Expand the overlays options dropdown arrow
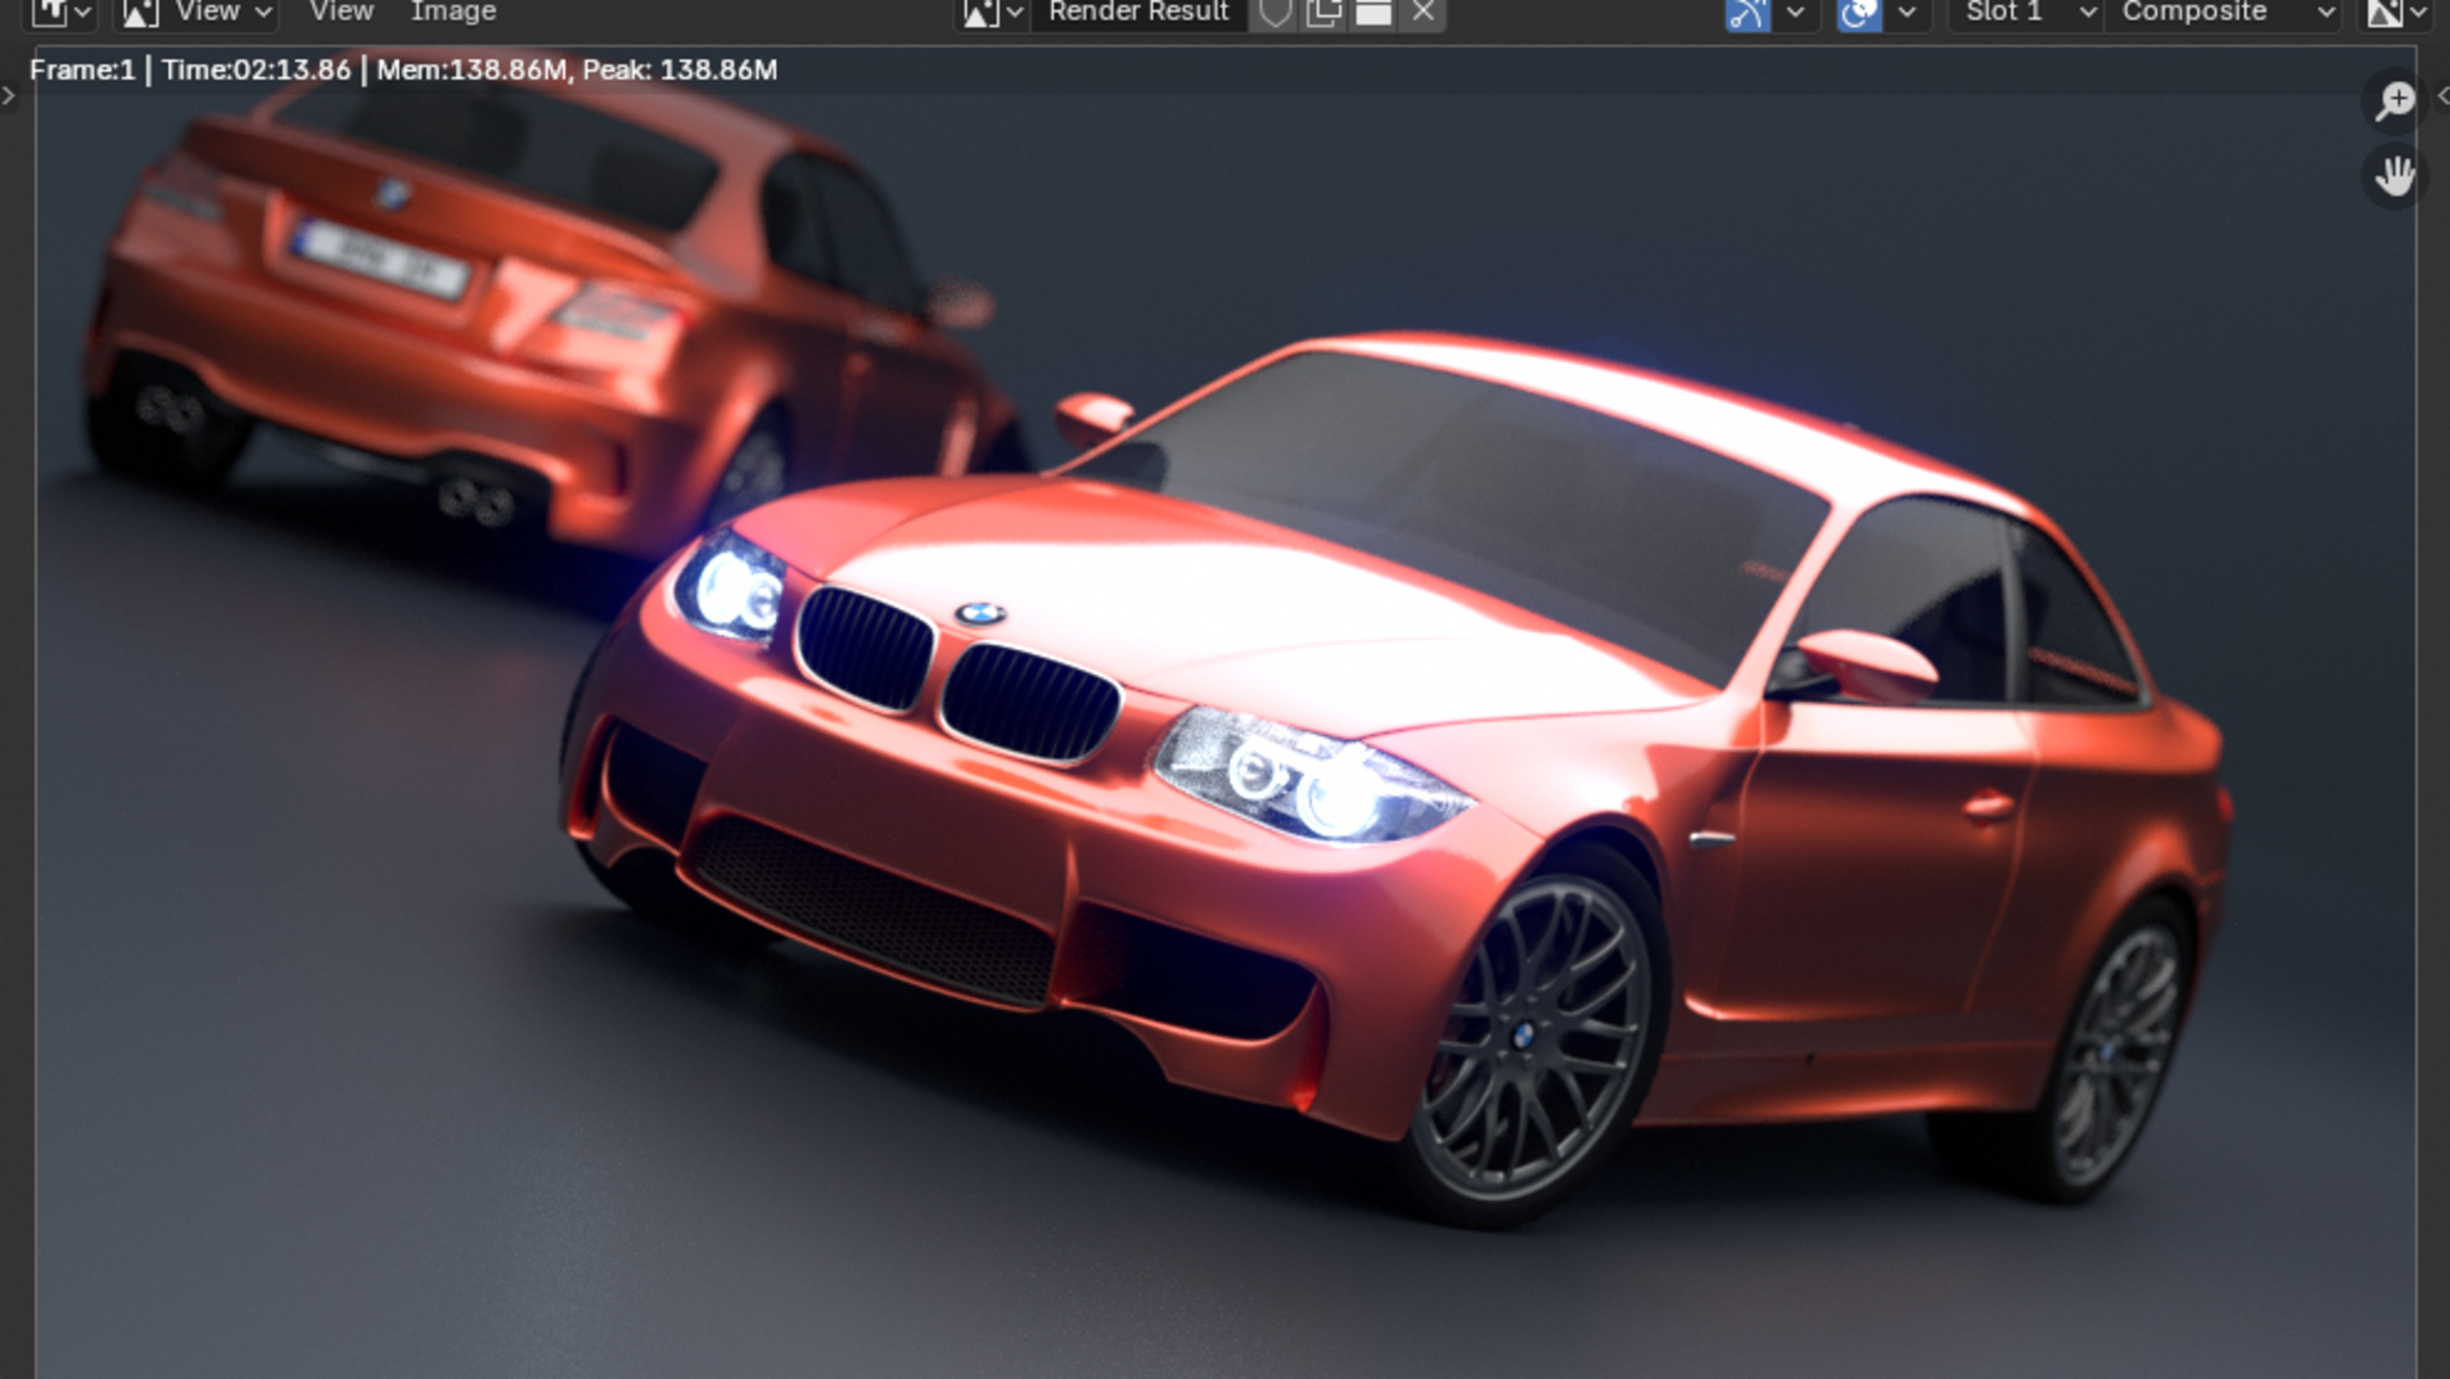This screenshot has height=1379, width=2450. [1907, 12]
